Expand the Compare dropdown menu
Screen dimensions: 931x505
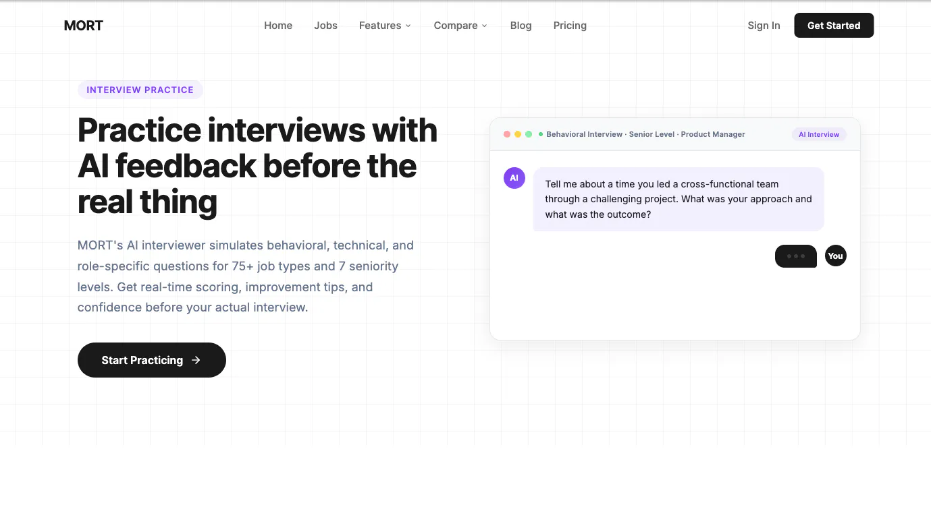pyautogui.click(x=460, y=26)
